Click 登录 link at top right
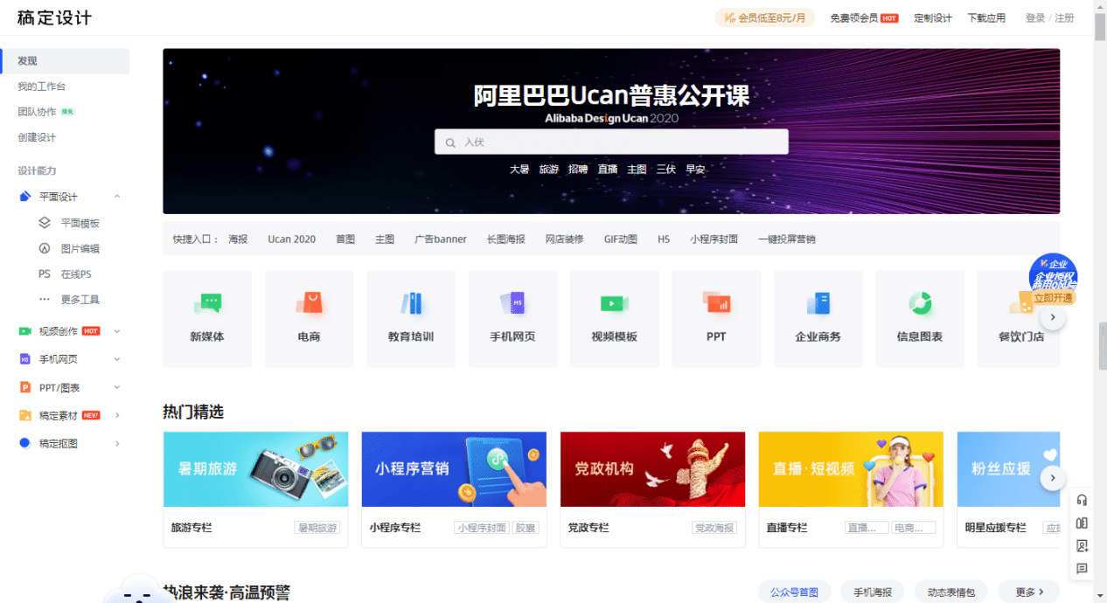Screen dimensions: 1107x603 tap(1035, 17)
